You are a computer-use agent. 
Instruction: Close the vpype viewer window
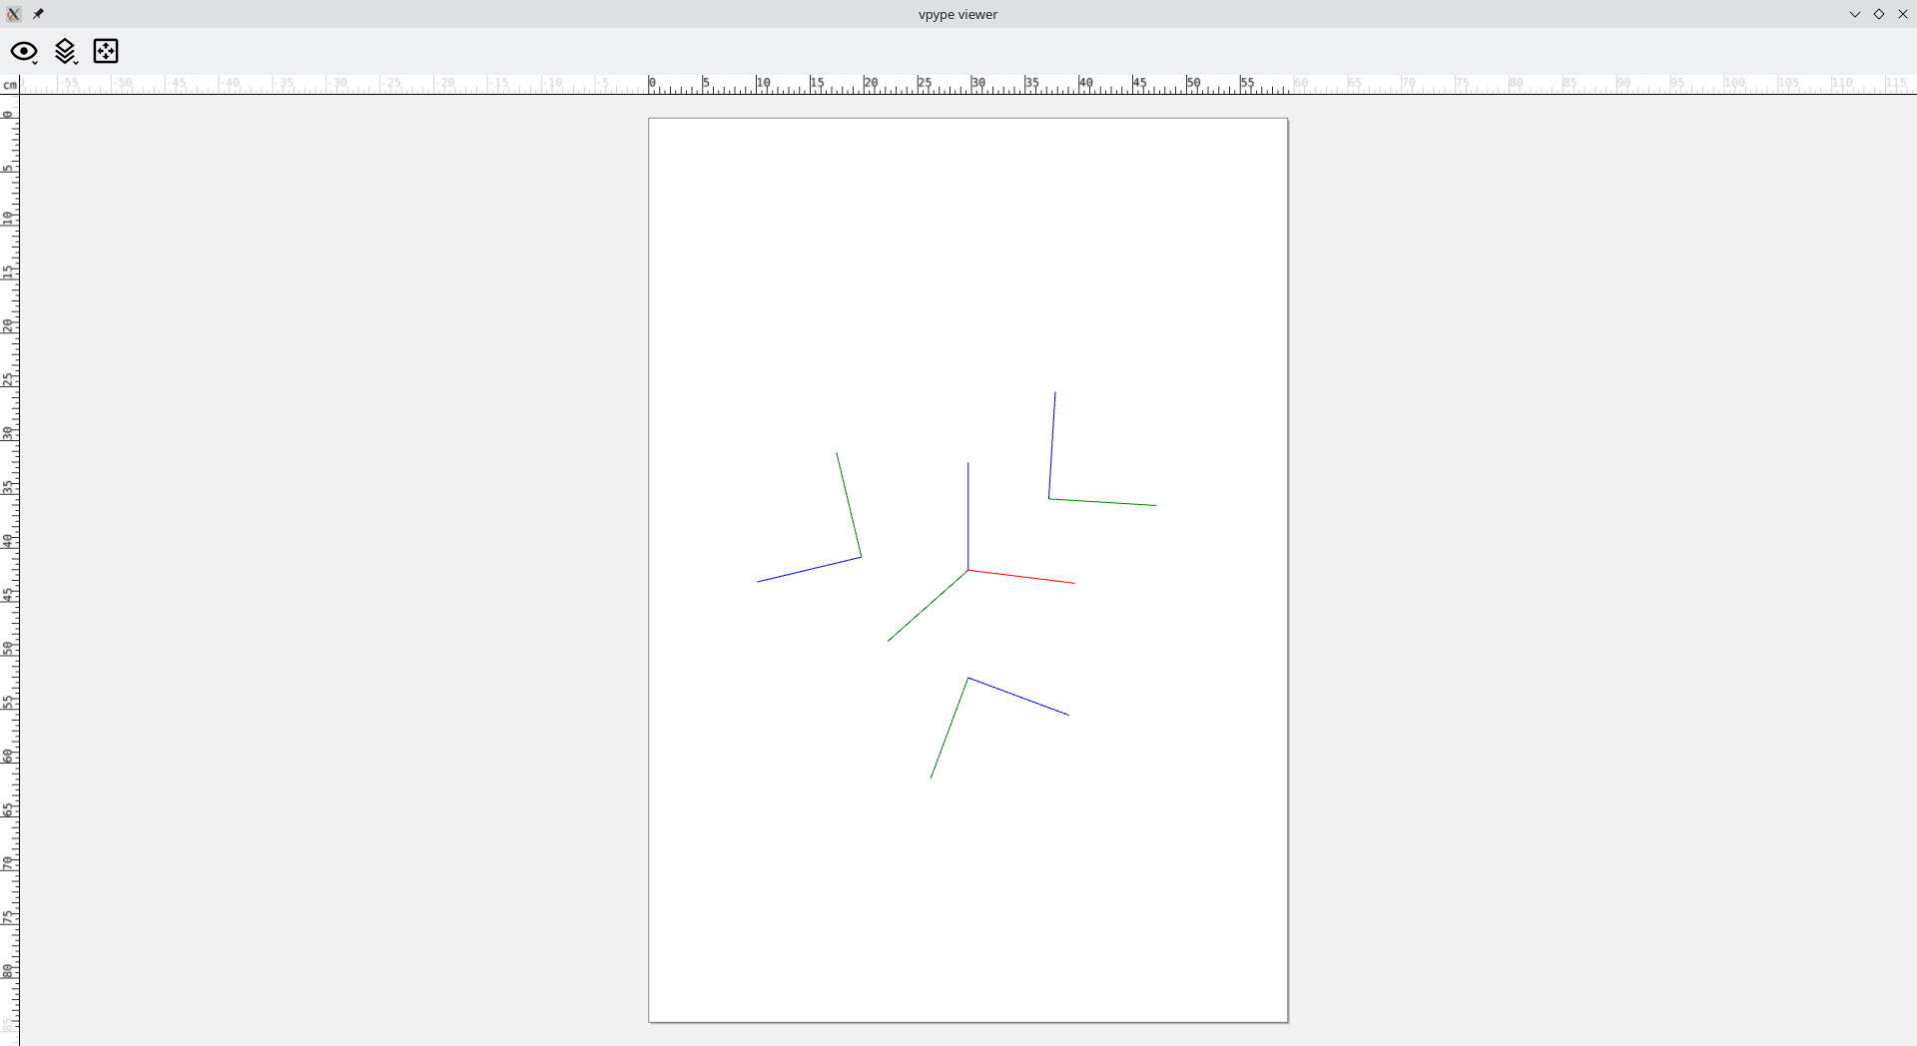point(1903,14)
